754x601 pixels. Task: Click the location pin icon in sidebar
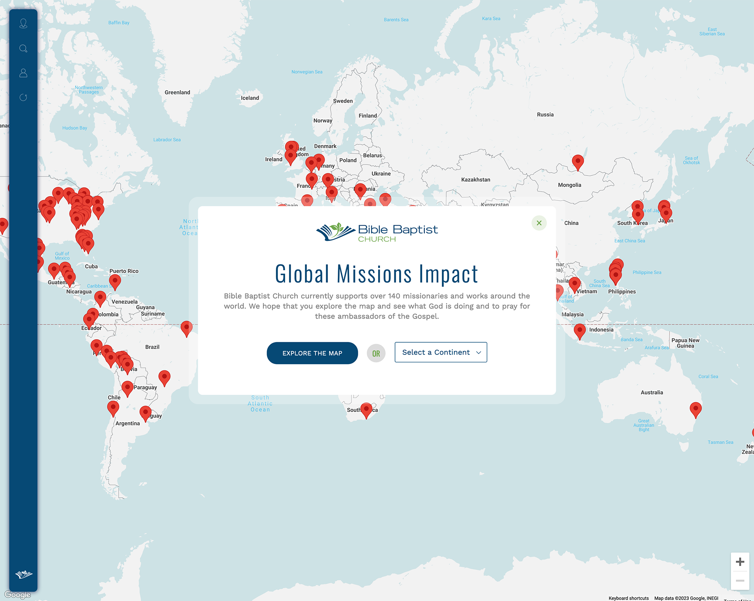point(23,24)
